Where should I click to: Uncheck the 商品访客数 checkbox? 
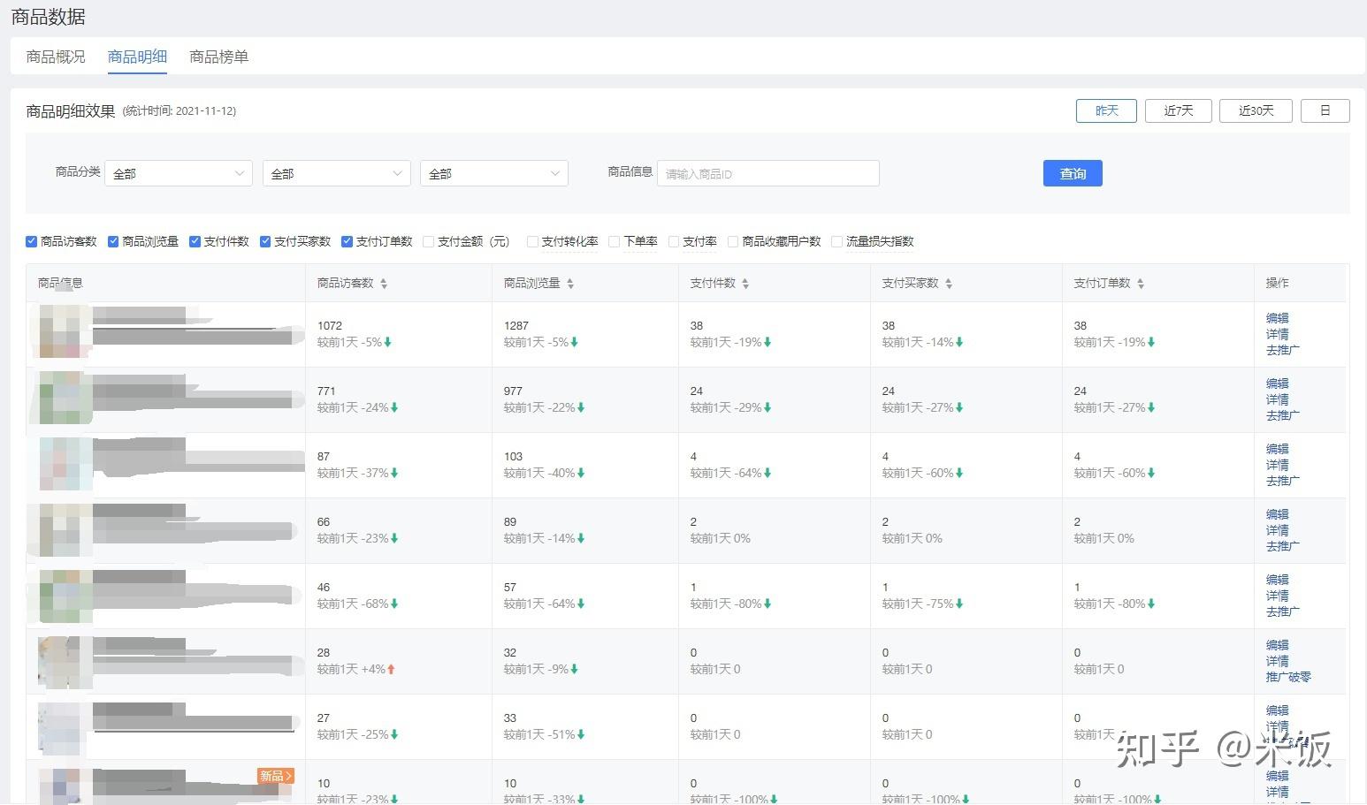(32, 241)
